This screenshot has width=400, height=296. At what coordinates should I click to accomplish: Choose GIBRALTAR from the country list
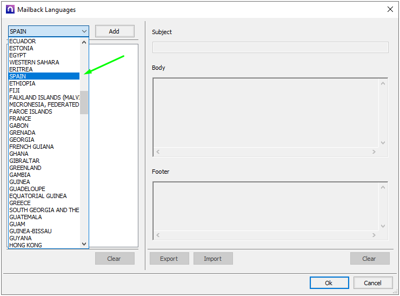24,161
